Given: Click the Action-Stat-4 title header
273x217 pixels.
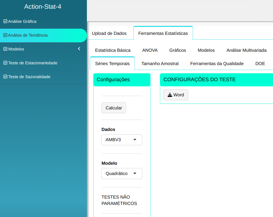Looking at the screenshot, I should [x=43, y=7].
